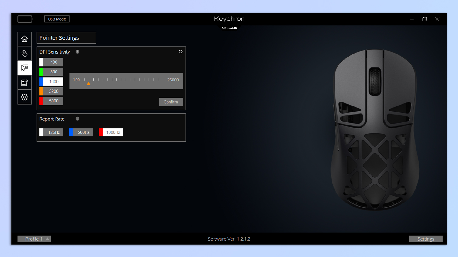Image resolution: width=458 pixels, height=257 pixels.
Task: Open the Home sidebar icon
Action: pyautogui.click(x=25, y=39)
